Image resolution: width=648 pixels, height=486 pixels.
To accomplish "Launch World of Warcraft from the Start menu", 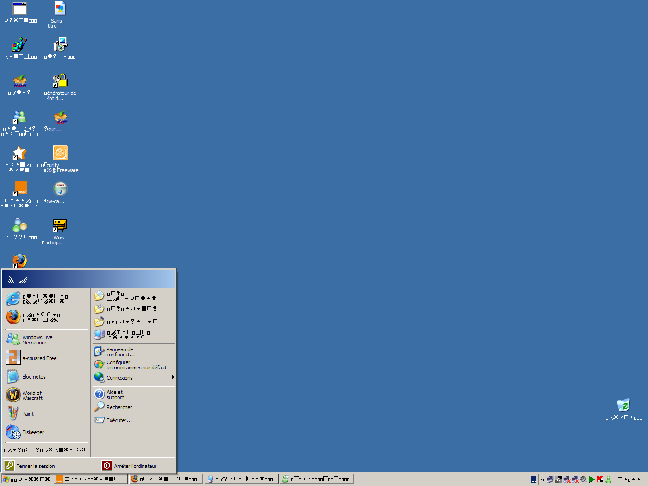I will (32, 395).
